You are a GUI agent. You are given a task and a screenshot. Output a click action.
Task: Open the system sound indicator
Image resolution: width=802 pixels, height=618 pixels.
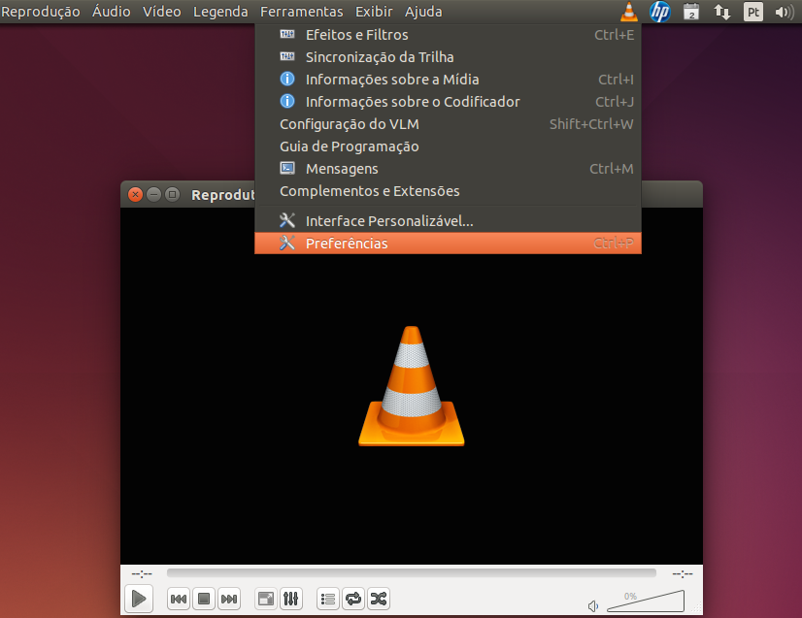(x=785, y=12)
